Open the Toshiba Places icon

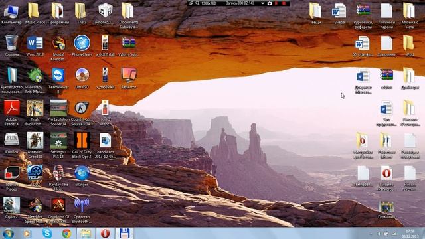click(11, 178)
